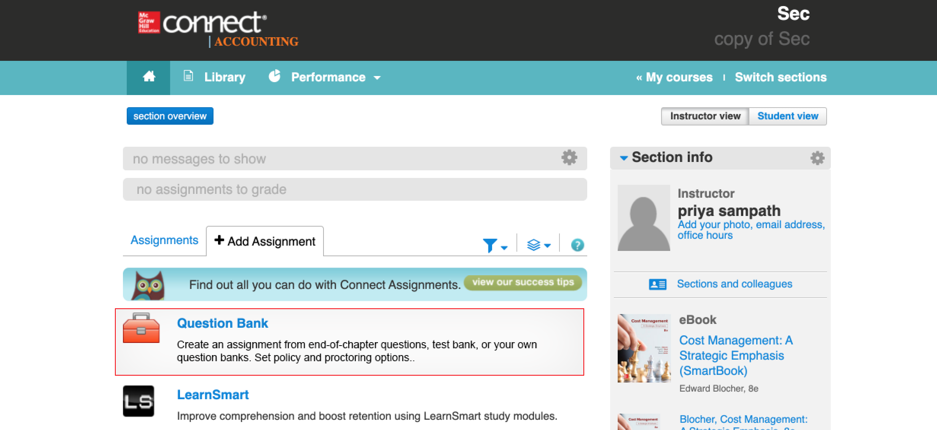This screenshot has height=430, width=937.
Task: Open the help question mark icon
Action: [x=577, y=245]
